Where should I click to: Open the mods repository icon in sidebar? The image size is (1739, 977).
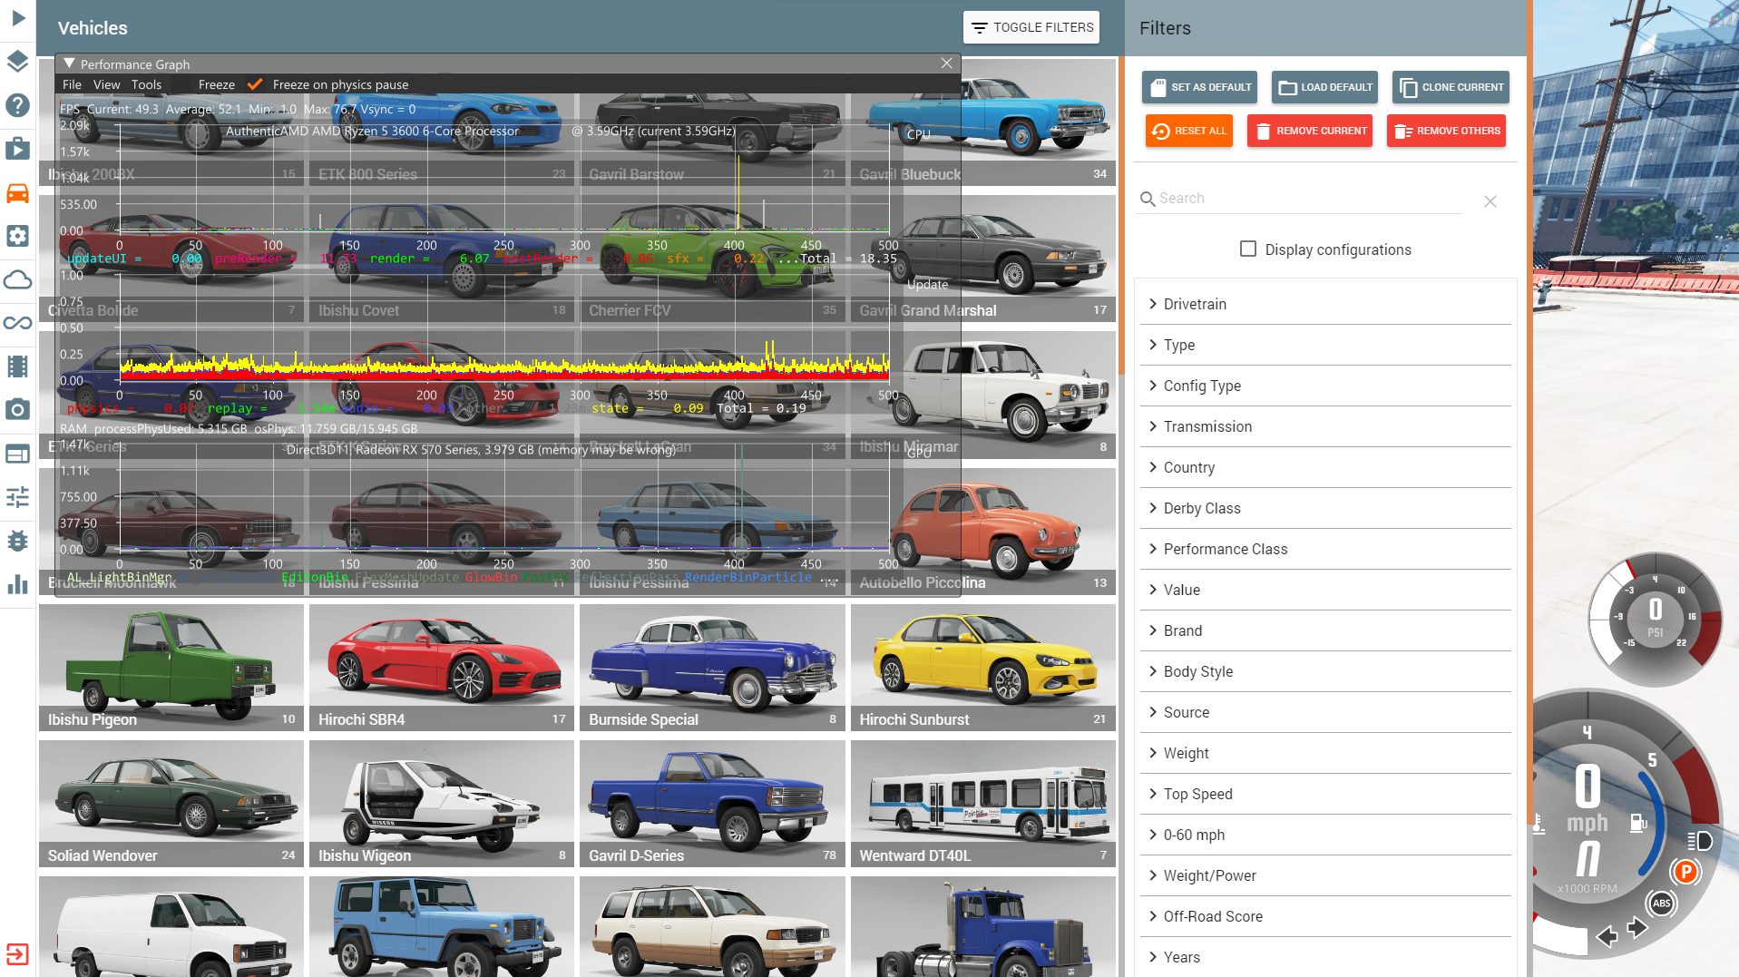point(18,148)
